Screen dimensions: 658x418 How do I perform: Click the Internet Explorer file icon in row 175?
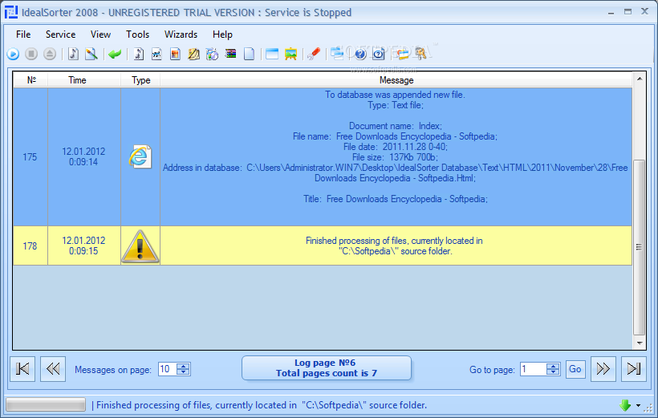140,156
